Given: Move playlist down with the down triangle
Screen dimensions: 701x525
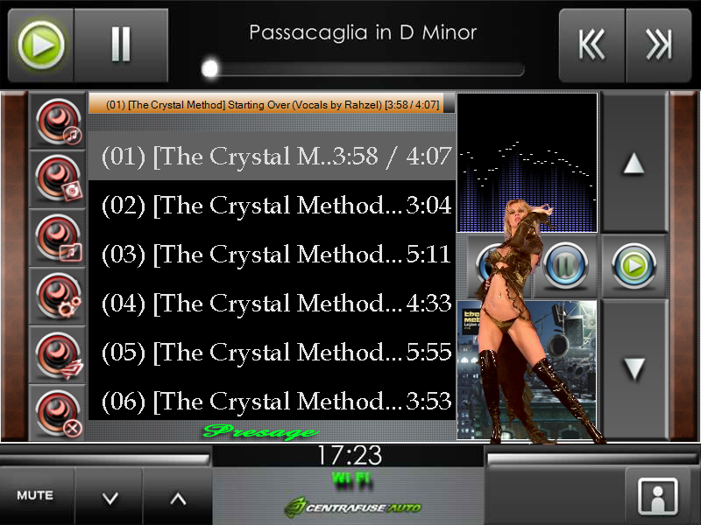Looking at the screenshot, I should click(x=634, y=369).
